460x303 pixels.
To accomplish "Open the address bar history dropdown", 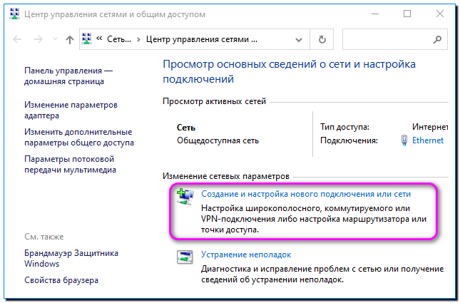I will 299,40.
